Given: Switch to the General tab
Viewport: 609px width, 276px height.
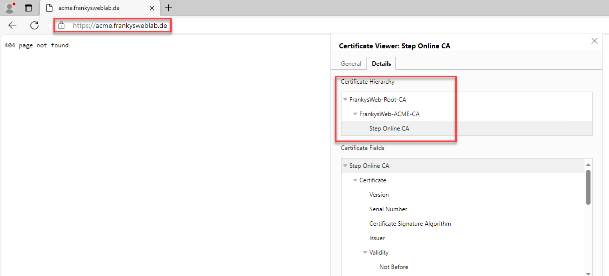Looking at the screenshot, I should (351, 64).
